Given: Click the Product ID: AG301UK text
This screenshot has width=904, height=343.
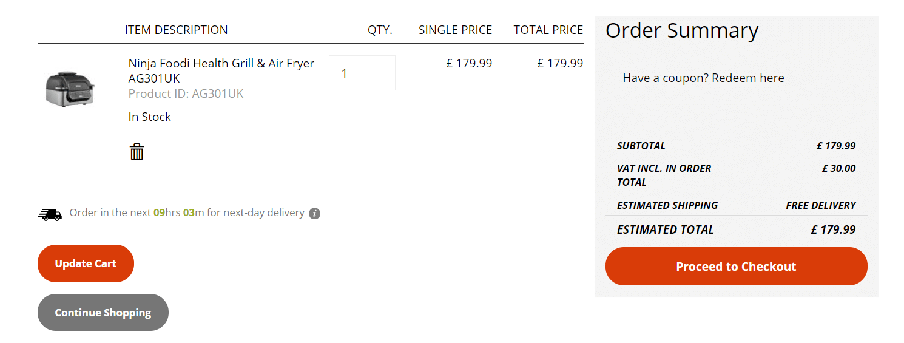Looking at the screenshot, I should point(186,93).
